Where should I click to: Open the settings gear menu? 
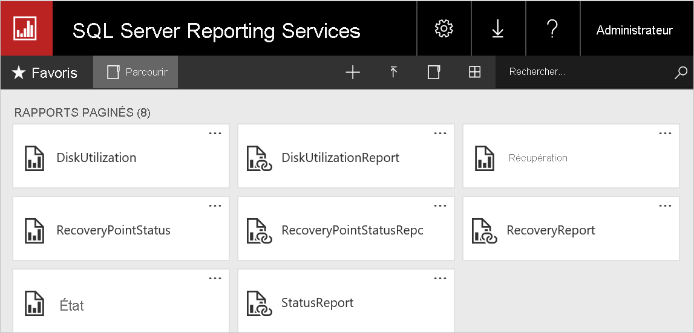point(444,28)
